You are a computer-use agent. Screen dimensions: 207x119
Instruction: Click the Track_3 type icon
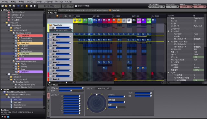pos(51,51)
